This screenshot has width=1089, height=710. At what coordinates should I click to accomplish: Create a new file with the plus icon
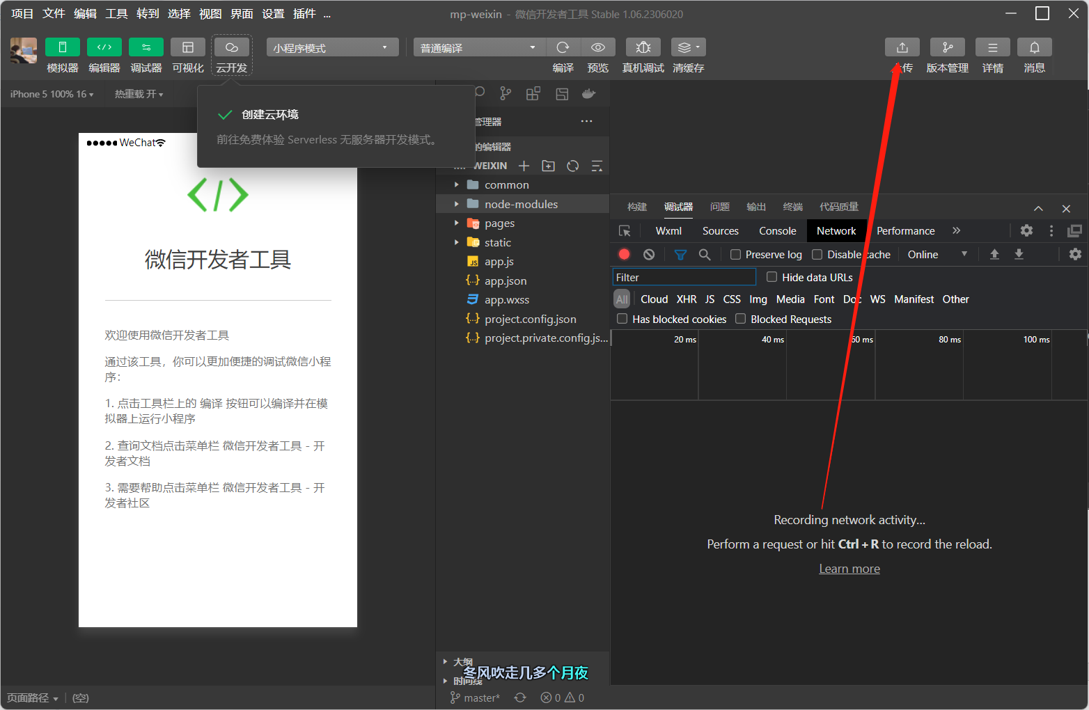tap(524, 166)
